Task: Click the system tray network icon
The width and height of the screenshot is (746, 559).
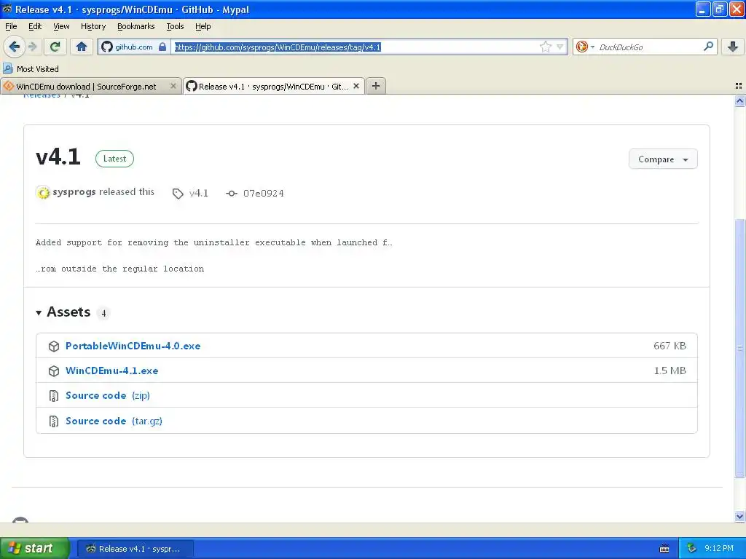Action: (691, 549)
